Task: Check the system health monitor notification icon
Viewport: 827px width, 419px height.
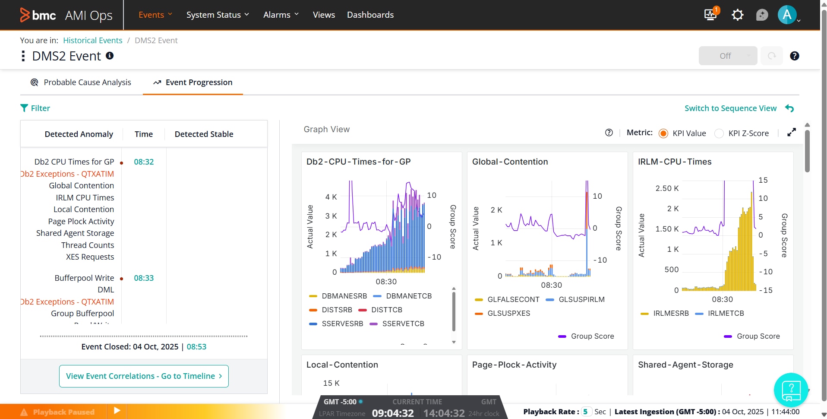Action: coord(710,14)
